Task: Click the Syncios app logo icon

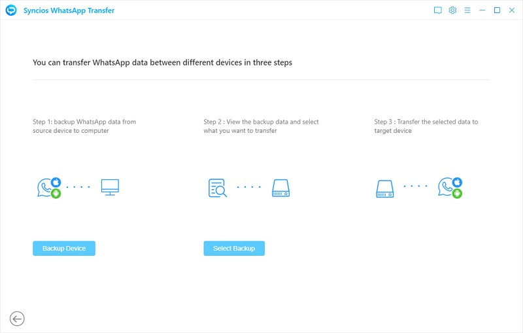Action: pos(11,10)
